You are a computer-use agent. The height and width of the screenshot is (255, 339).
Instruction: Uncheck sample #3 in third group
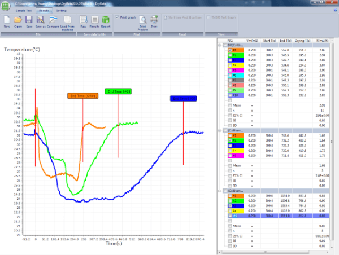(x=231, y=206)
